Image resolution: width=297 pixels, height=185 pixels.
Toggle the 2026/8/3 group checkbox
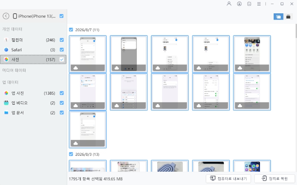(71, 154)
